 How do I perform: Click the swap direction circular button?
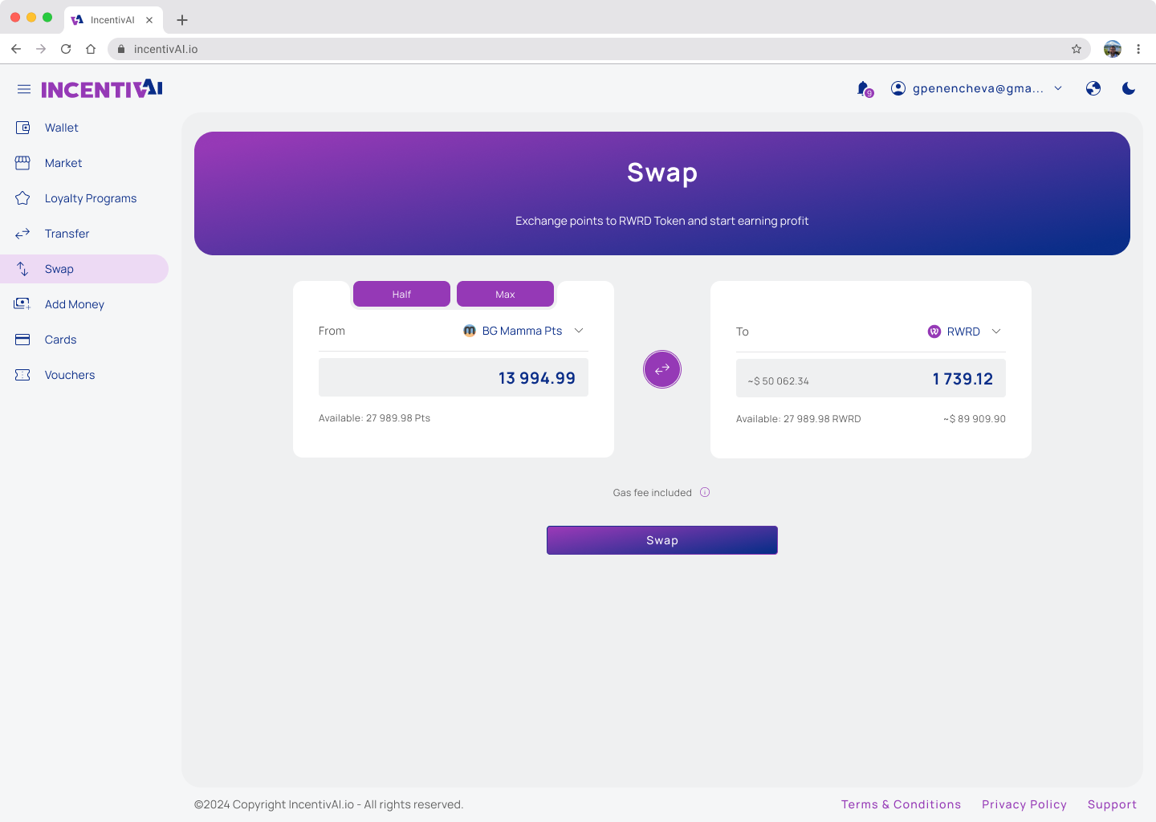tap(661, 369)
